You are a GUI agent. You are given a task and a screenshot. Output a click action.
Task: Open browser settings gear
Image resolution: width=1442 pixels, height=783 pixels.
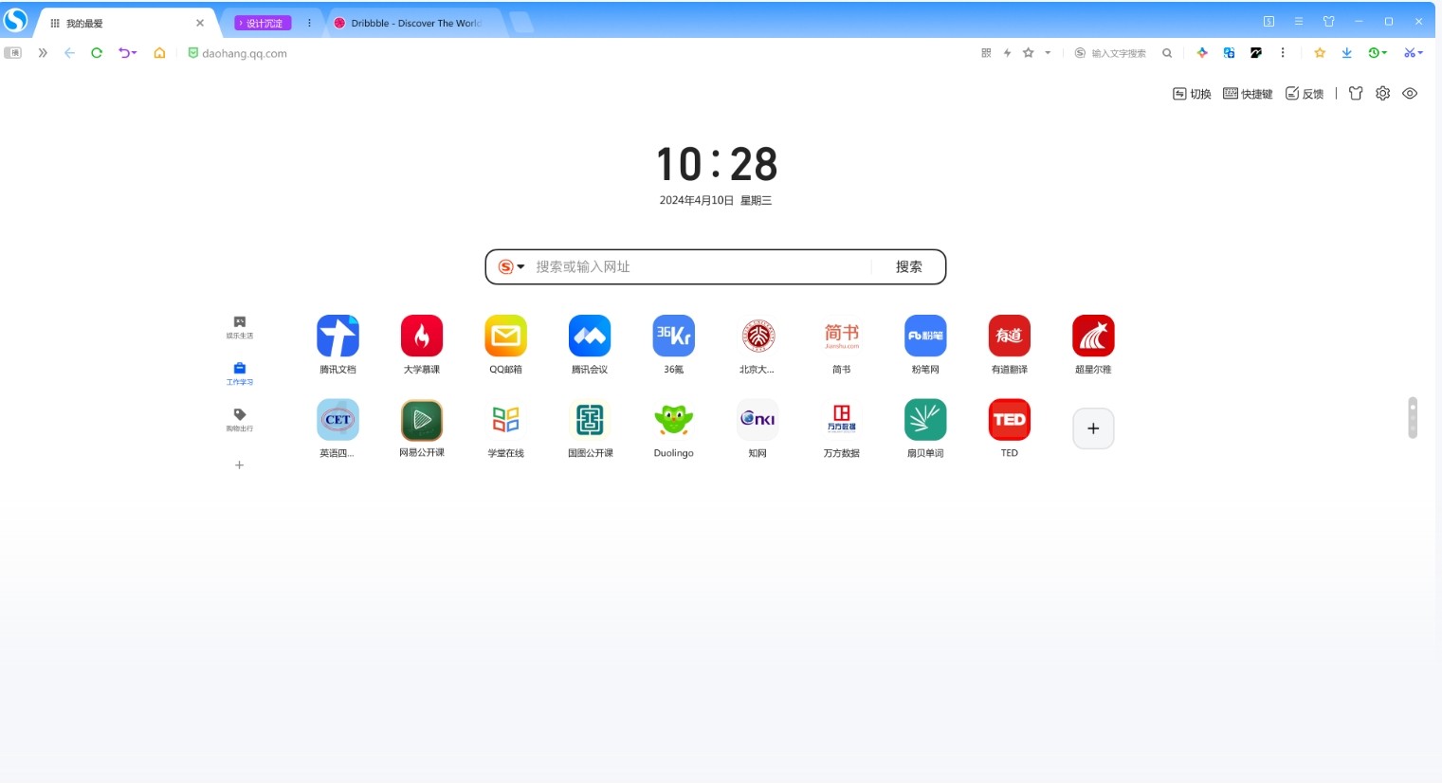(1382, 93)
